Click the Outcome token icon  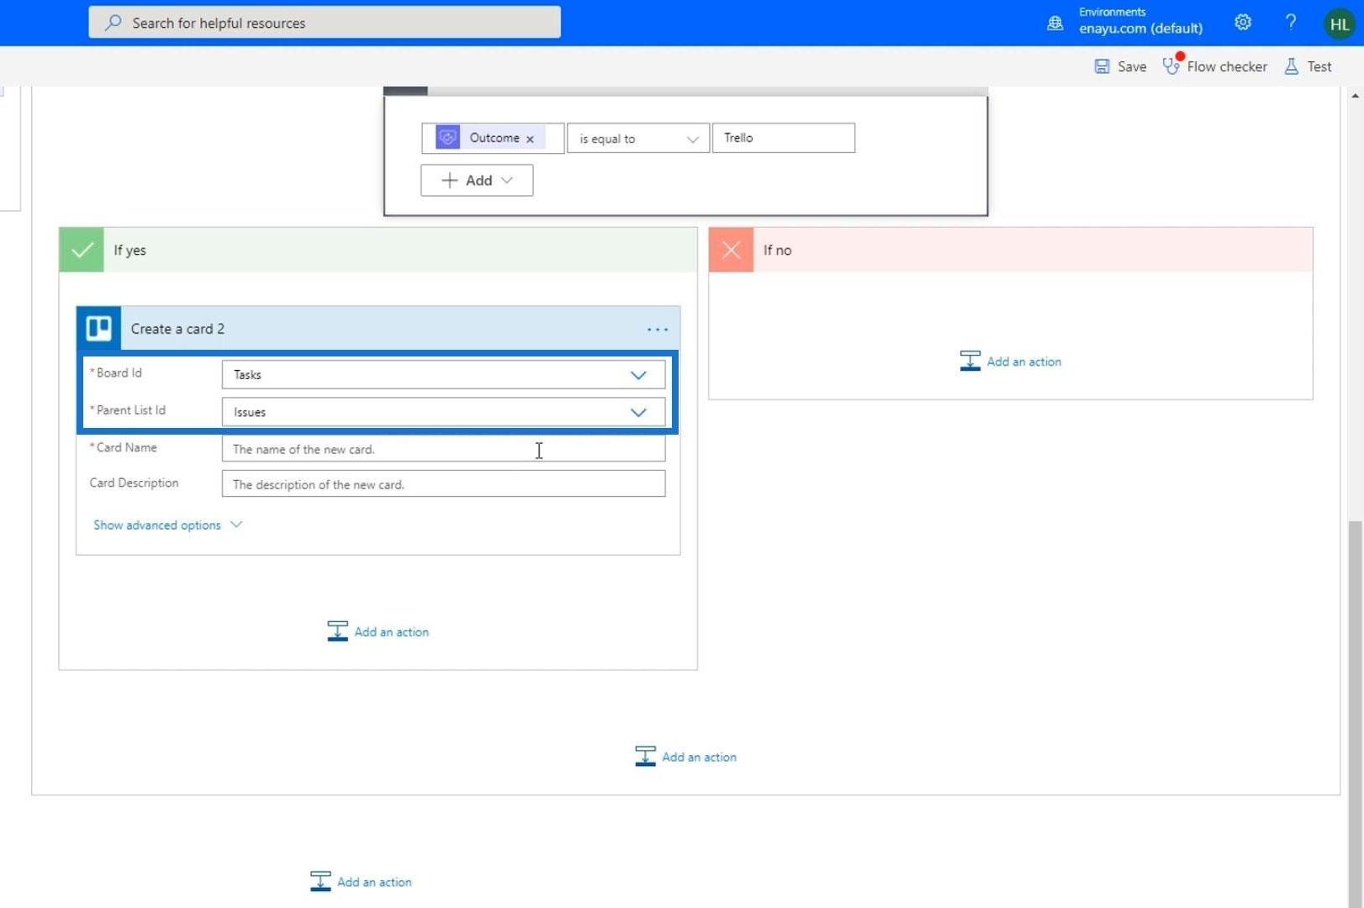(448, 137)
